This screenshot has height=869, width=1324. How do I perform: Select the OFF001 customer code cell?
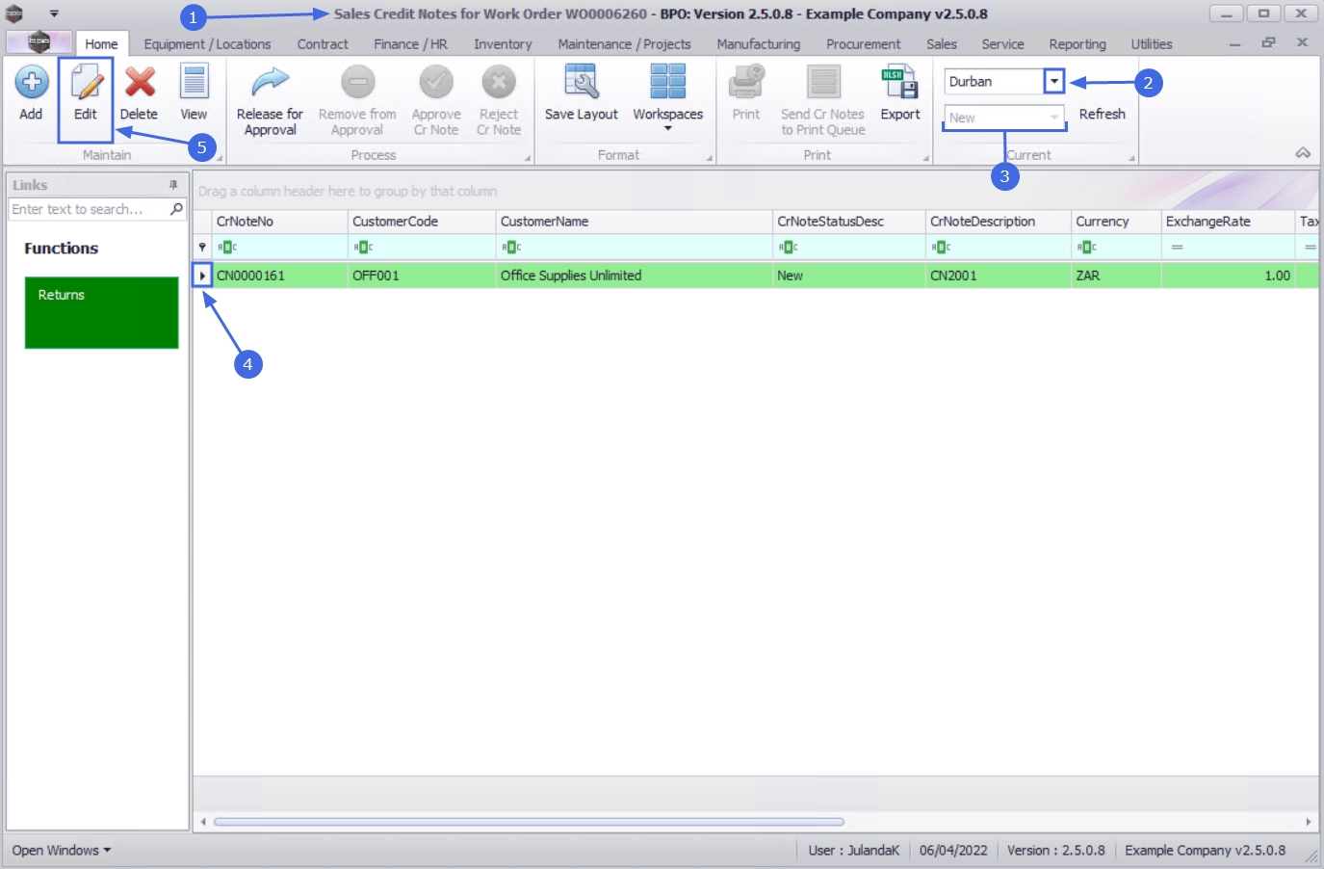tap(422, 276)
